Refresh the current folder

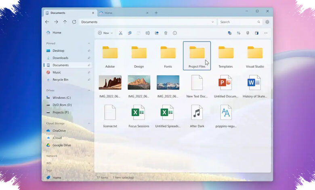pyautogui.click(x=74, y=22)
